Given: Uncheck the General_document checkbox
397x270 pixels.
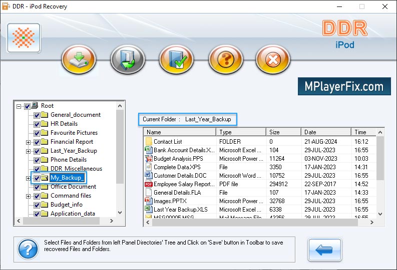Looking at the screenshot, I should [x=37, y=115].
